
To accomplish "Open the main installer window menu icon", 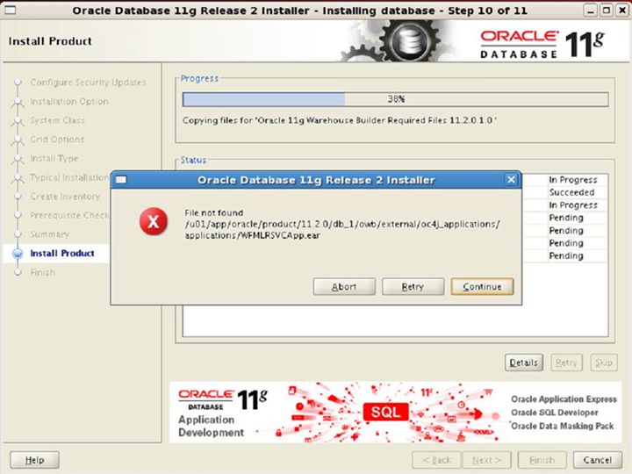I will coord(10,10).
